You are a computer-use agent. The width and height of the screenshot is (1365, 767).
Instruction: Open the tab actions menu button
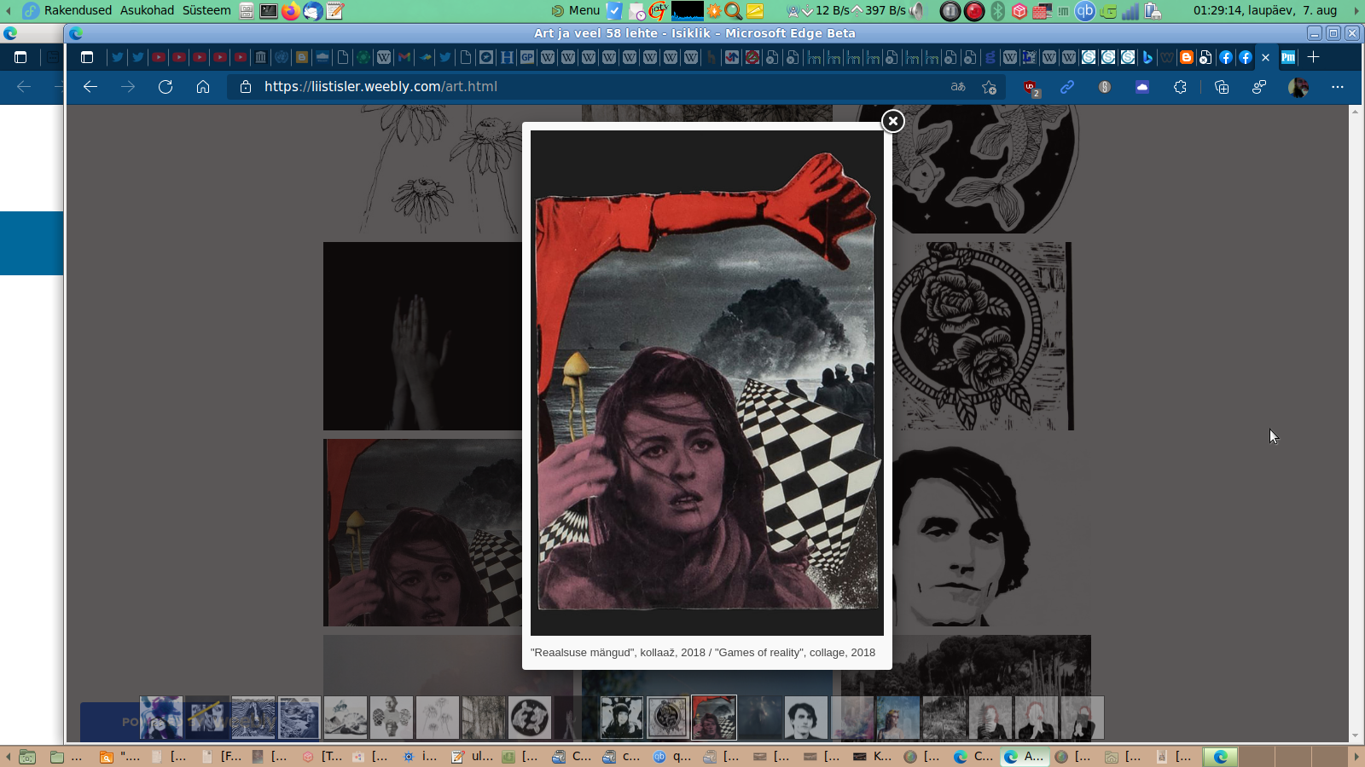tap(87, 58)
